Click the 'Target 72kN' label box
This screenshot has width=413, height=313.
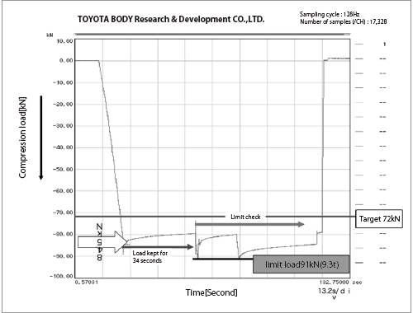click(x=379, y=219)
